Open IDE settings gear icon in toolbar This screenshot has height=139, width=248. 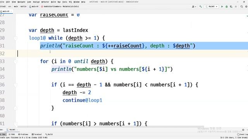[x=246, y=7]
